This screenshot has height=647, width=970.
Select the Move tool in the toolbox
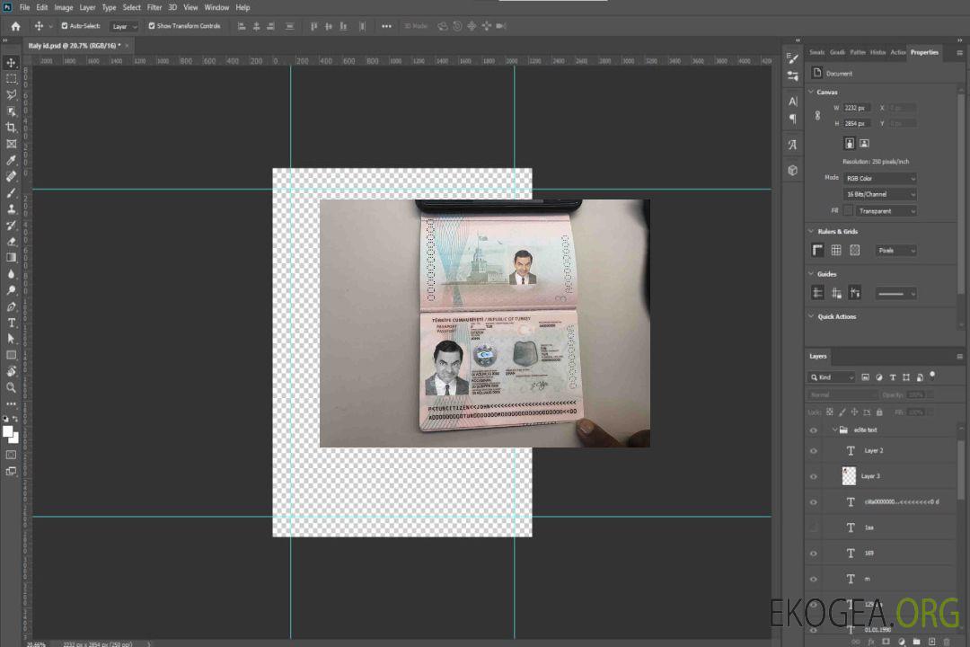click(x=11, y=63)
